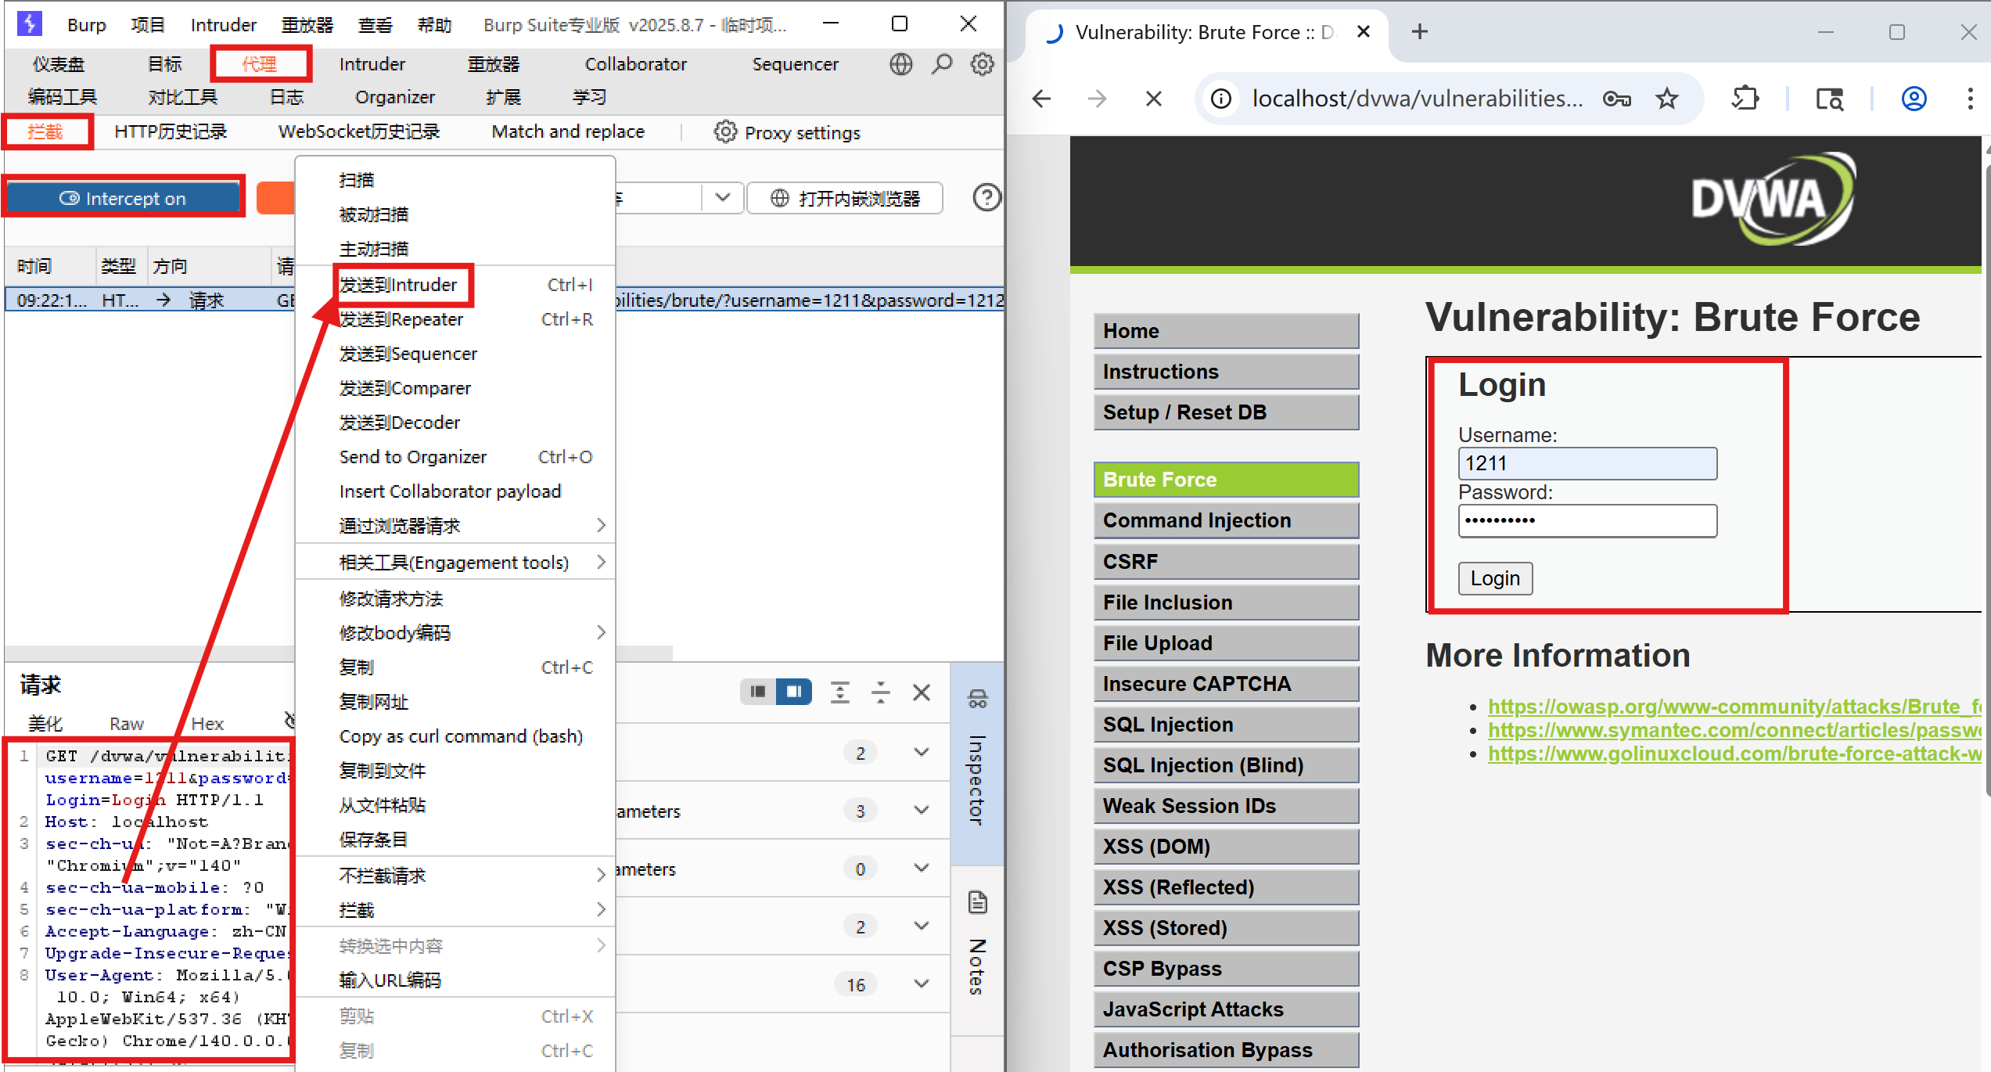
Task: Click Proxy settings gear icon
Action: coord(725,131)
